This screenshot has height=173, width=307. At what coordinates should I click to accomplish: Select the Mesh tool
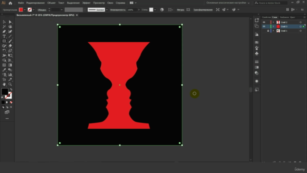(x=4, y=65)
